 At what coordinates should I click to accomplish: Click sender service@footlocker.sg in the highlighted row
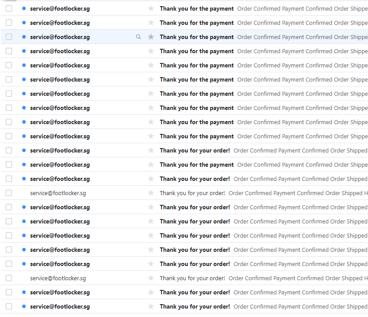60,37
